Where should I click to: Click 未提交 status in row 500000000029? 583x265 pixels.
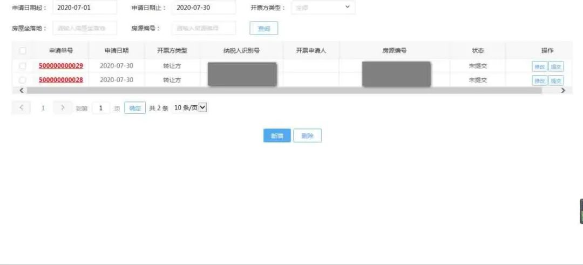(478, 66)
